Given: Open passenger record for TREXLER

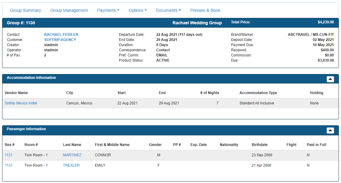Looking at the screenshot, I should [x=71, y=165].
